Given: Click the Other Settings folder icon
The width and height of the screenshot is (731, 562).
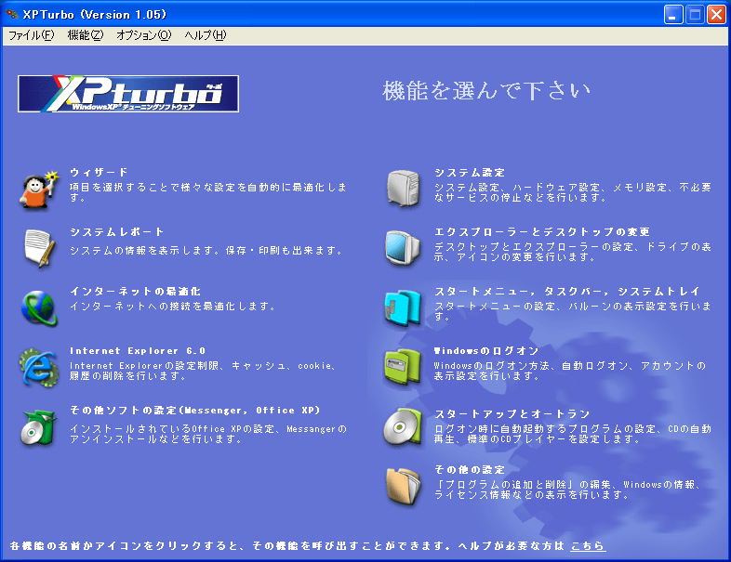Looking at the screenshot, I should pos(404,486).
